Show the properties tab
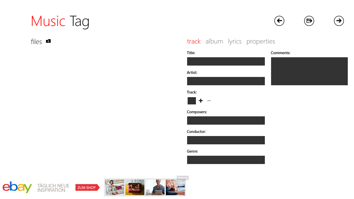 point(261,41)
